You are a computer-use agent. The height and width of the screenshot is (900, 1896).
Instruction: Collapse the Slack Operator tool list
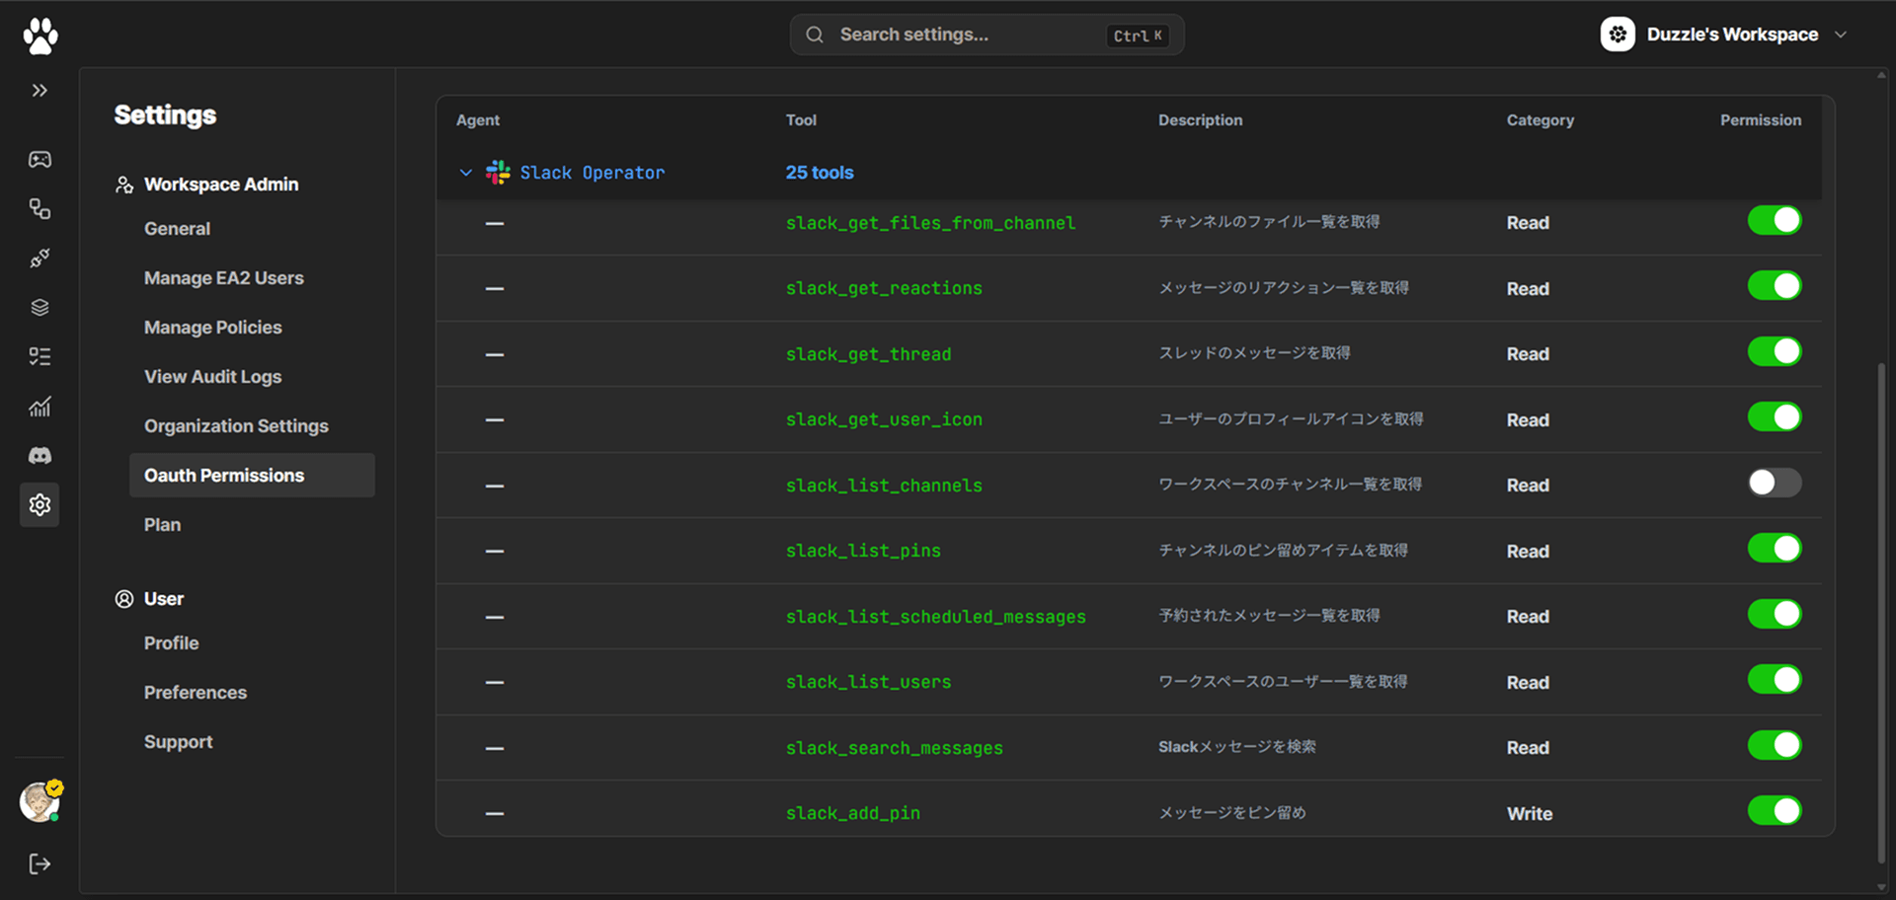point(465,172)
